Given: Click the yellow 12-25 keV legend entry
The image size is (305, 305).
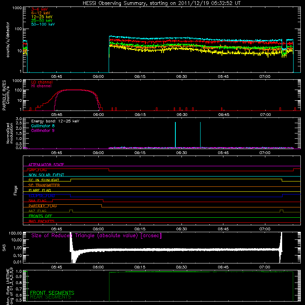Looking at the screenshot, I should 42,17.
